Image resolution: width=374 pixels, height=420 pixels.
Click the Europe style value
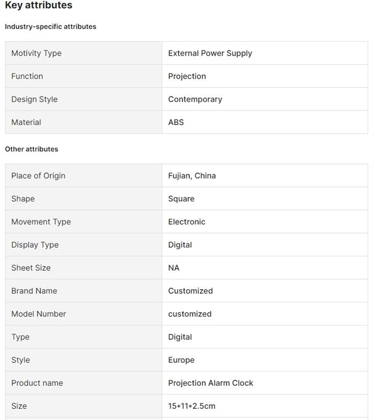181,360
